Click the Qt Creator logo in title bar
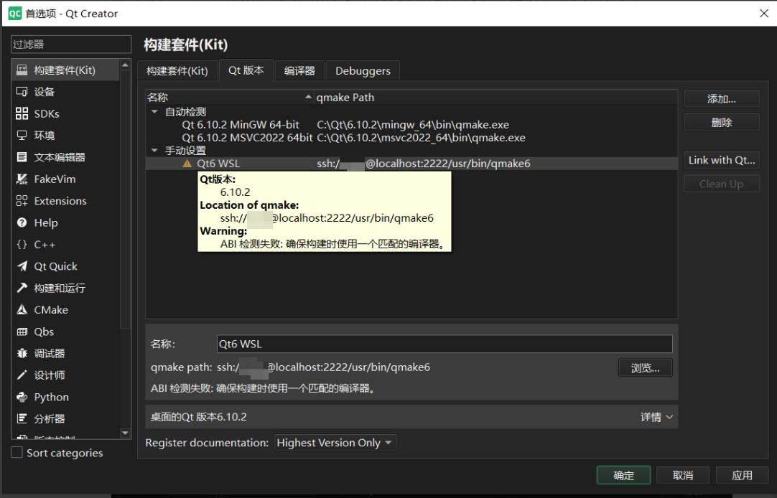Screen dimensions: 777x498 (15, 14)
